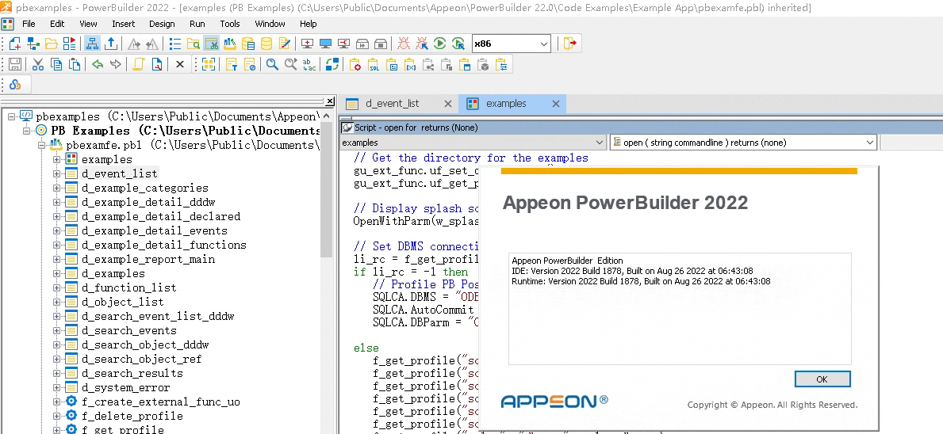This screenshot has height=434, width=943.
Task: Click the cloud icon in third toolbar
Action: [x=15, y=85]
